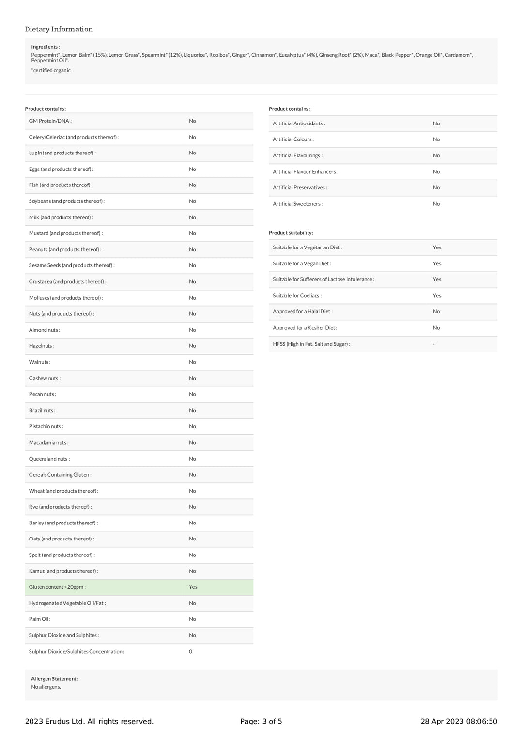The width and height of the screenshot is (523, 740).
Task: Click the Product suitability heading
Action: tap(291, 233)
